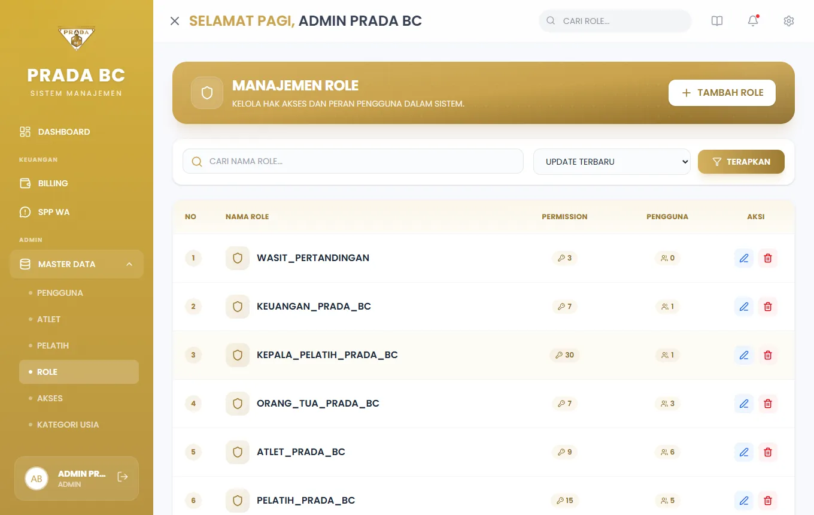The height and width of the screenshot is (515, 814).
Task: Delete the PELATIH_PRADA_BC role
Action: click(768, 501)
